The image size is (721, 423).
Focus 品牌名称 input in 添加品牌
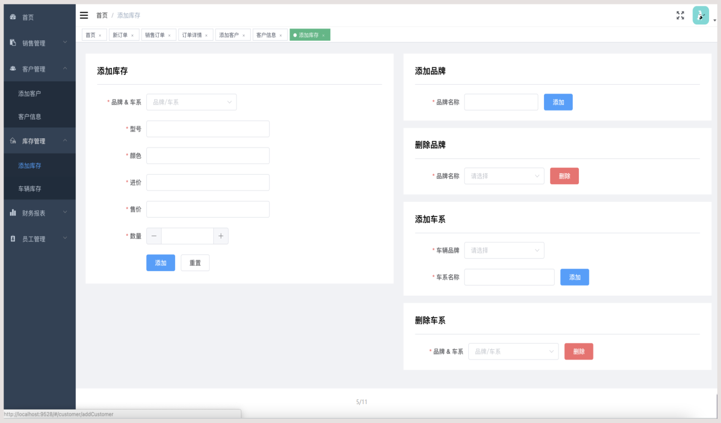[x=501, y=102]
